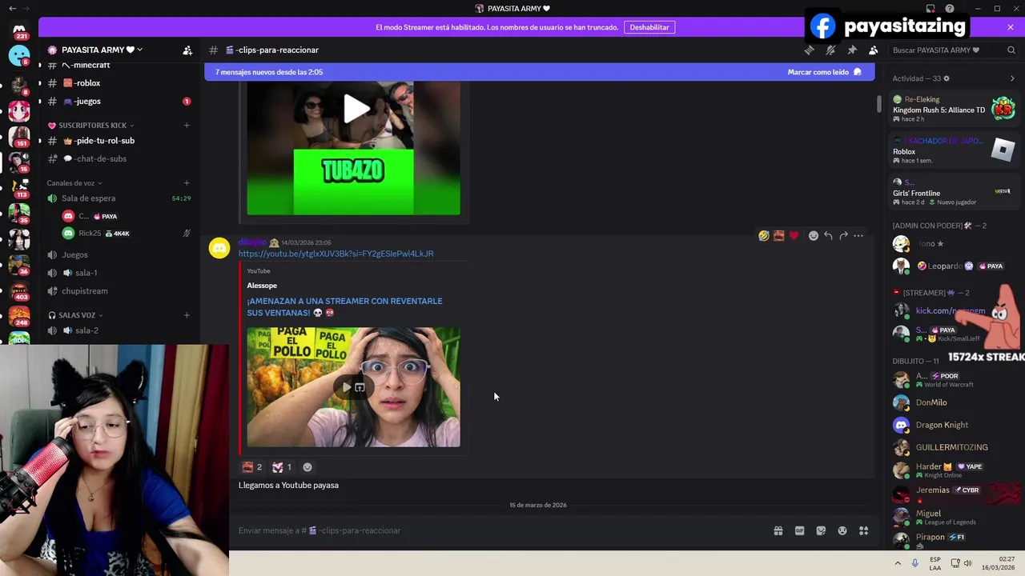Click Deshabilitar streamer mode button
The width and height of the screenshot is (1025, 576).
coord(649,27)
